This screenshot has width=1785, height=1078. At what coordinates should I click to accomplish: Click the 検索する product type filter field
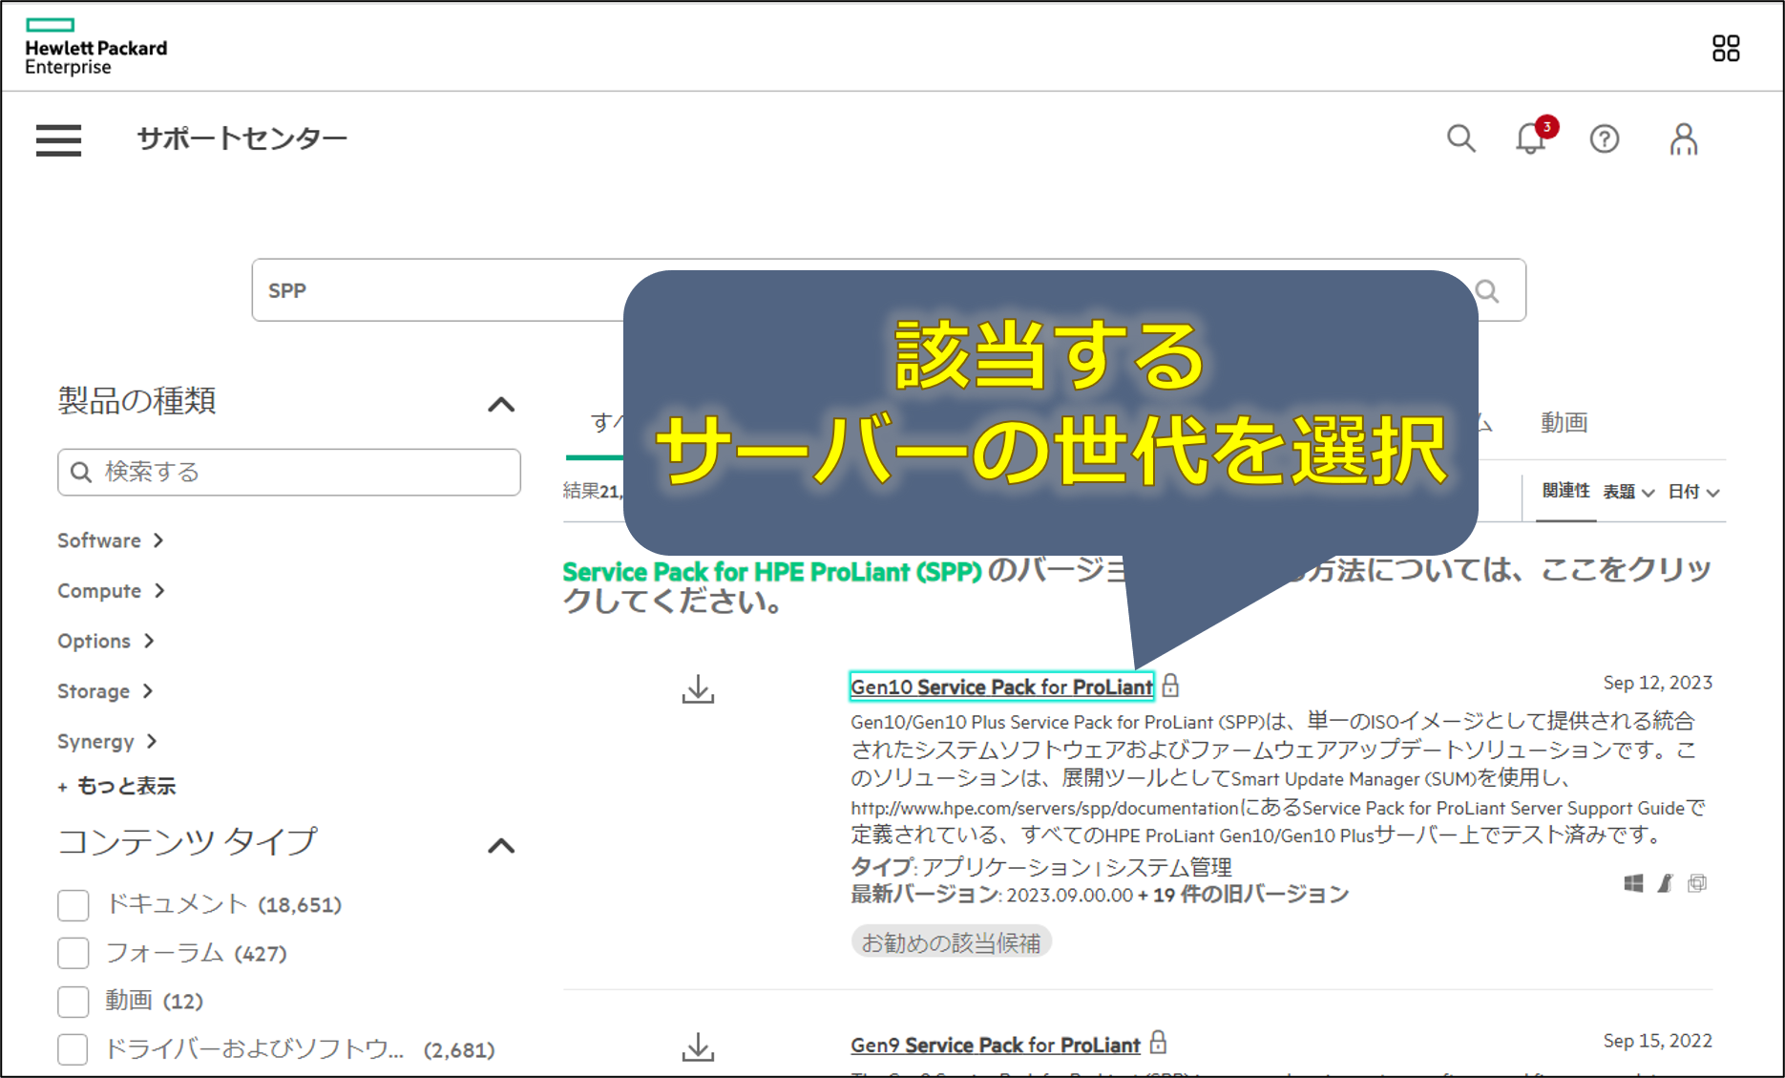[x=289, y=472]
